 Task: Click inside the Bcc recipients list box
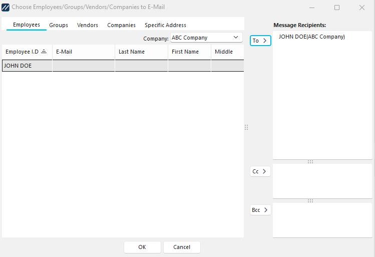point(322,220)
